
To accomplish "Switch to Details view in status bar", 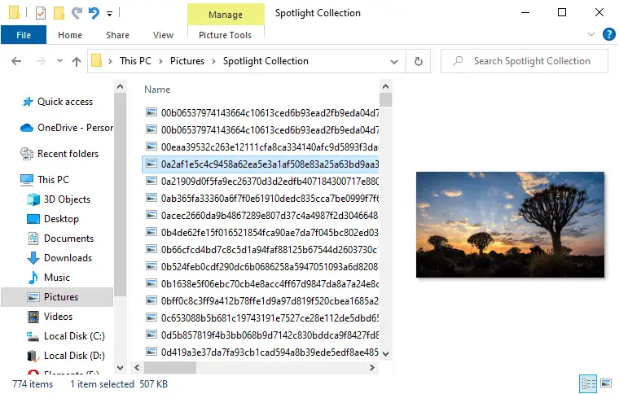I will (588, 383).
